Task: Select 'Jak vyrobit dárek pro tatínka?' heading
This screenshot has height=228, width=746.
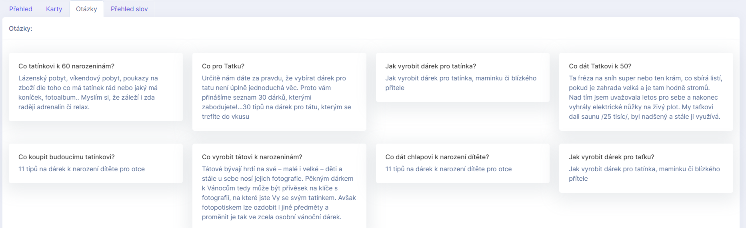Action: pyautogui.click(x=431, y=66)
